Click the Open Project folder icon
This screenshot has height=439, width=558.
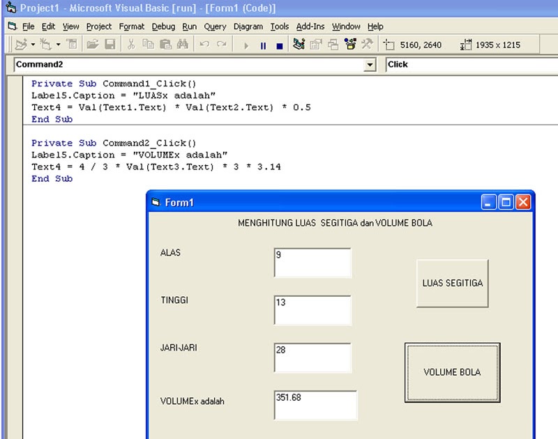(x=93, y=45)
